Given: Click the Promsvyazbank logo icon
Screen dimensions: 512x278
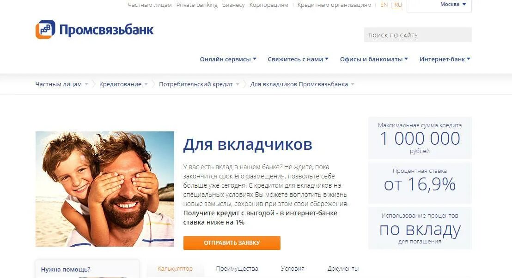Looking at the screenshot, I should [45, 30].
